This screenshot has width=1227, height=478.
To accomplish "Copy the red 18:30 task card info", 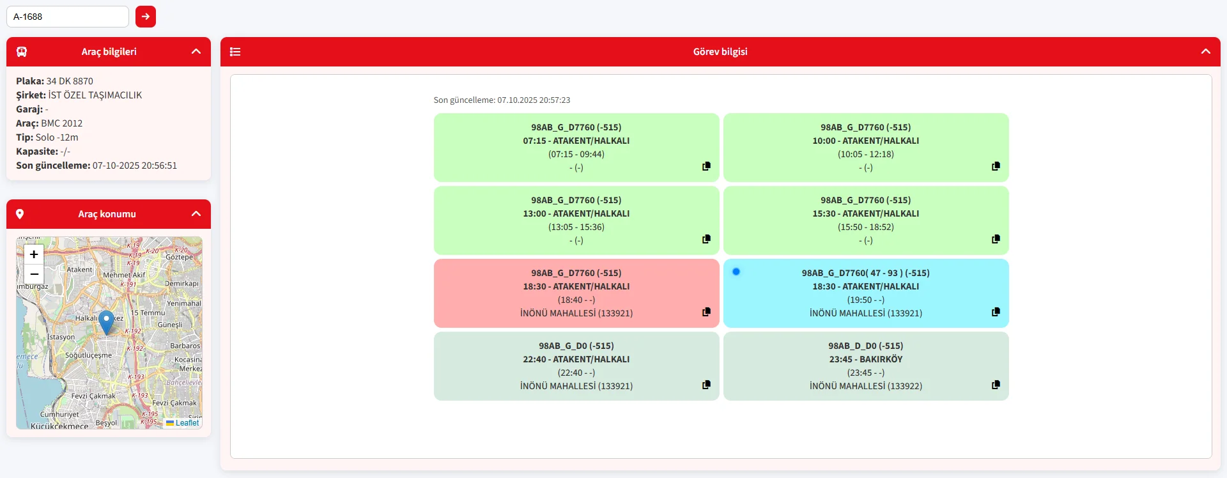I will [x=706, y=312].
